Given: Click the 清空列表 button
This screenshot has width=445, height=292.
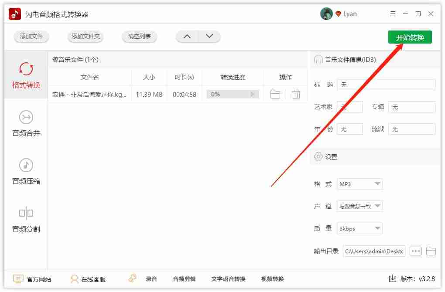Looking at the screenshot, I should (x=139, y=36).
